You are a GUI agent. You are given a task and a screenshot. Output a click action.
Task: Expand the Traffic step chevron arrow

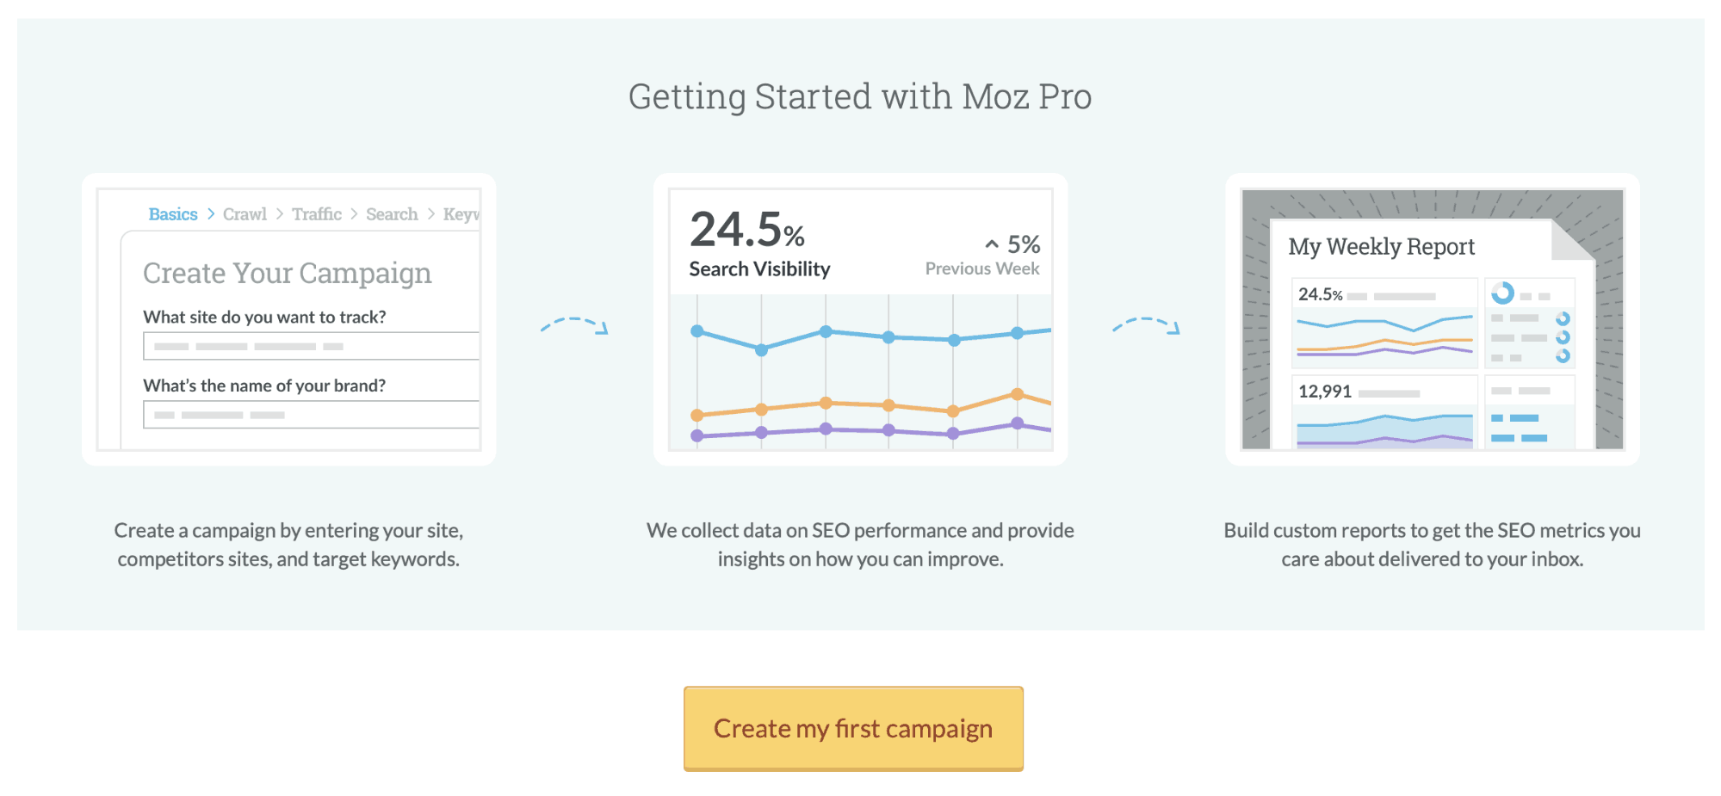[355, 214]
